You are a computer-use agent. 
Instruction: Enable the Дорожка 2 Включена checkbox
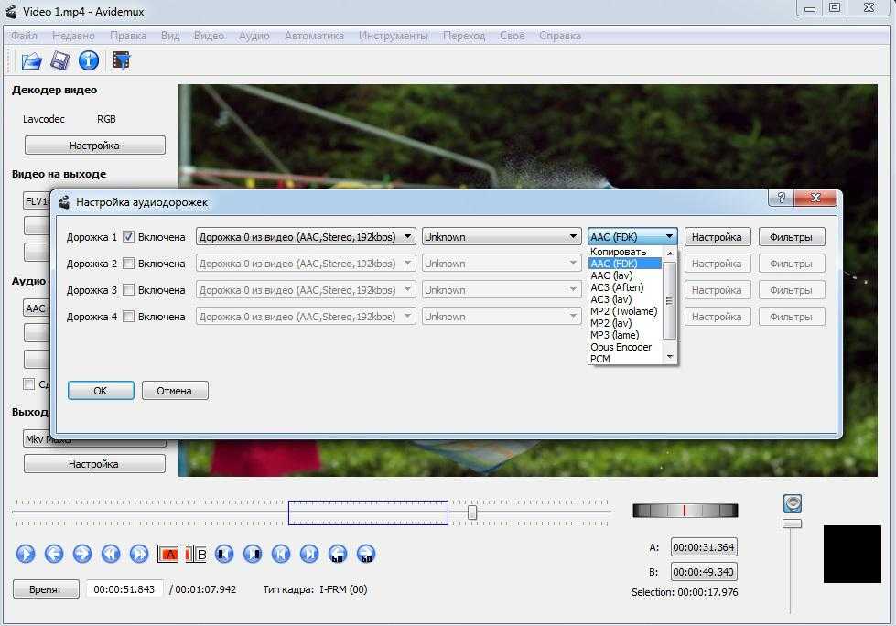(129, 264)
